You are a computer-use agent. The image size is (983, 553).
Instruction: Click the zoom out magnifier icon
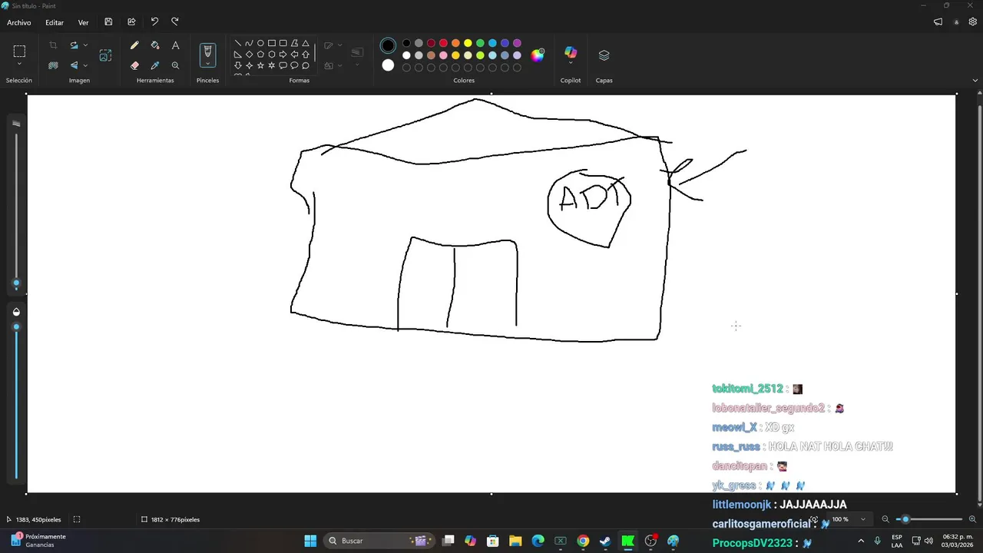[x=885, y=519]
